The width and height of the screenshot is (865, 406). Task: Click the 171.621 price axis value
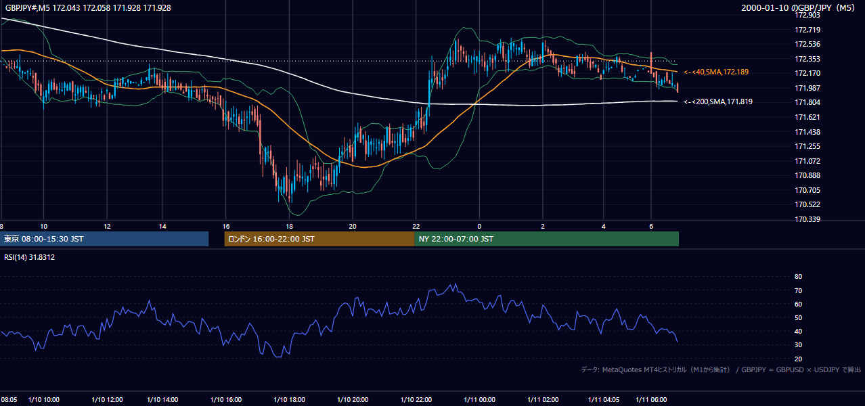coord(807,117)
